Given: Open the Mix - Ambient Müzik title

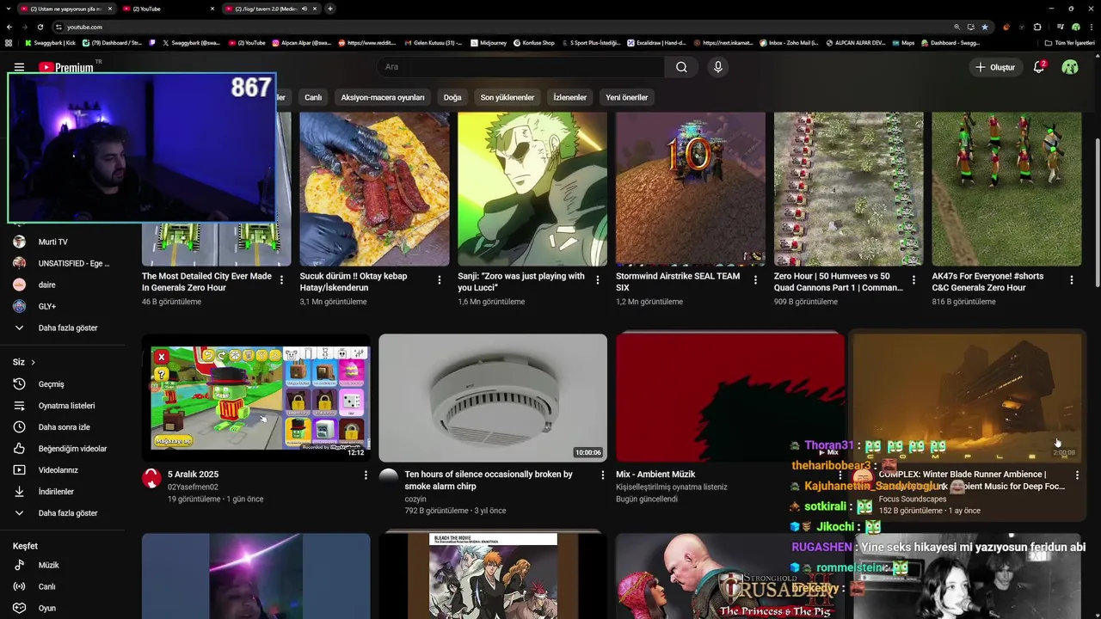Looking at the screenshot, I should [x=655, y=475].
